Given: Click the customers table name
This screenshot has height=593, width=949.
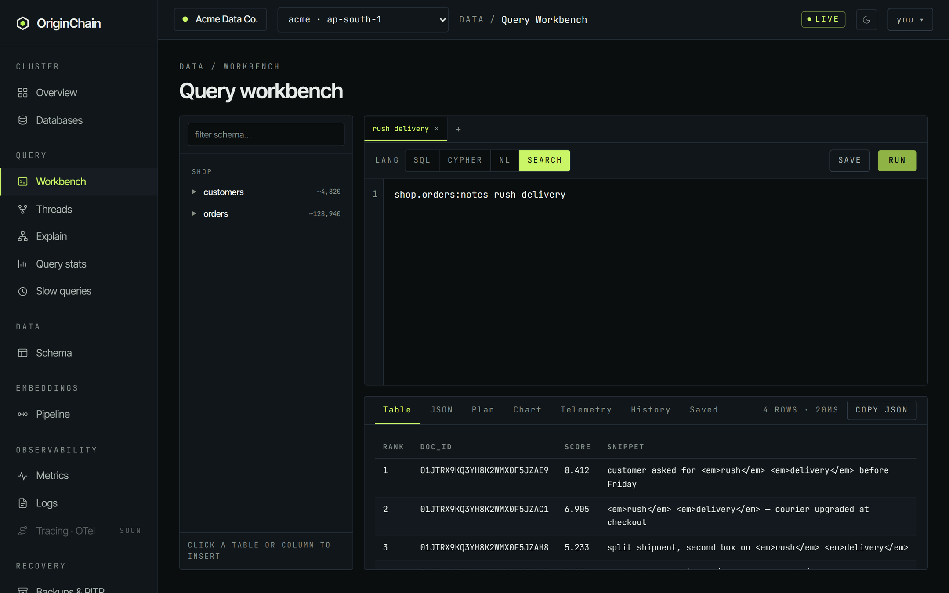Looking at the screenshot, I should [223, 192].
